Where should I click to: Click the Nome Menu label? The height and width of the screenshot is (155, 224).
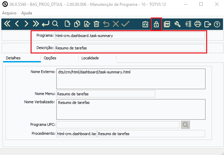click(x=45, y=94)
